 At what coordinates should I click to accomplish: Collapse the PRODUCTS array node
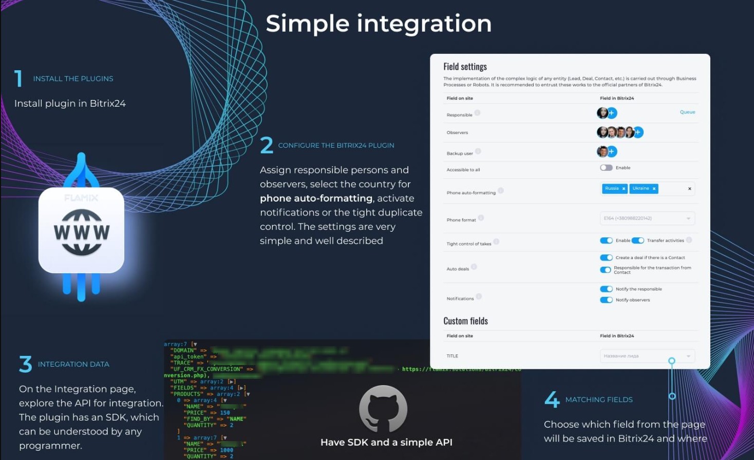coord(248,394)
